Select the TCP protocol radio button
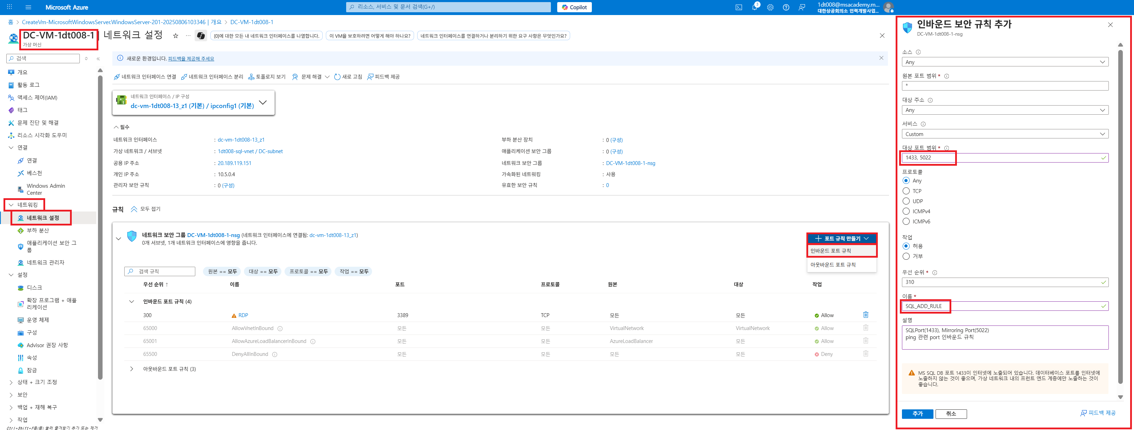 pos(906,191)
